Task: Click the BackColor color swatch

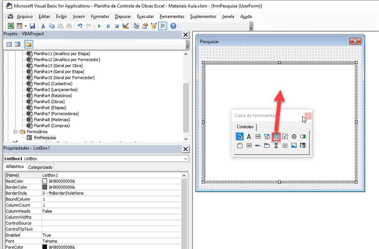Action: point(45,181)
